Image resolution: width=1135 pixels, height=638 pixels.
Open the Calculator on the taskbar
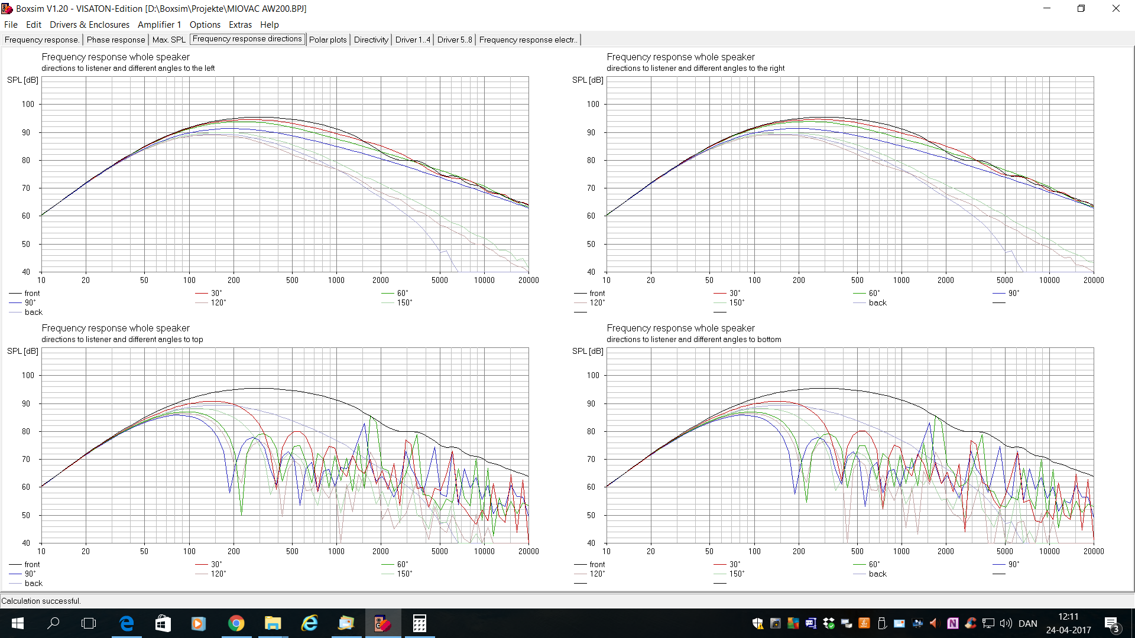(x=420, y=623)
